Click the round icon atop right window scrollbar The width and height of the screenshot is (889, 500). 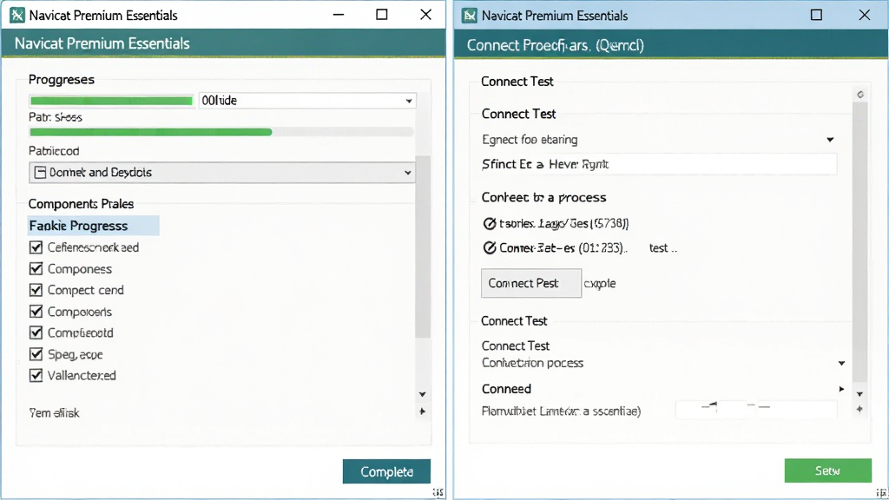pos(860,95)
